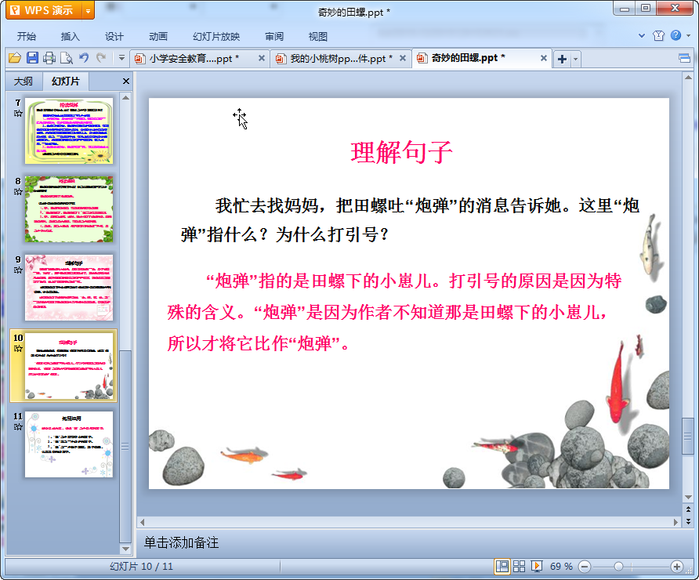Open the 视图 menu tab
This screenshot has height=580, width=699.
click(318, 37)
